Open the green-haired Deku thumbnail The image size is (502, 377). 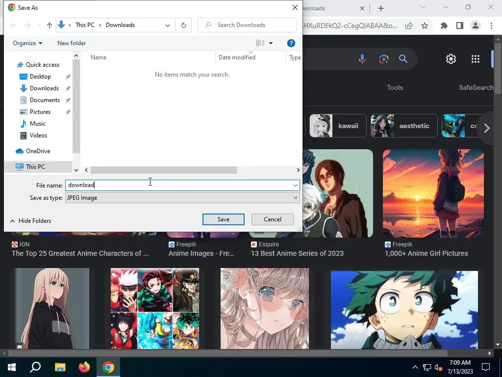click(404, 310)
